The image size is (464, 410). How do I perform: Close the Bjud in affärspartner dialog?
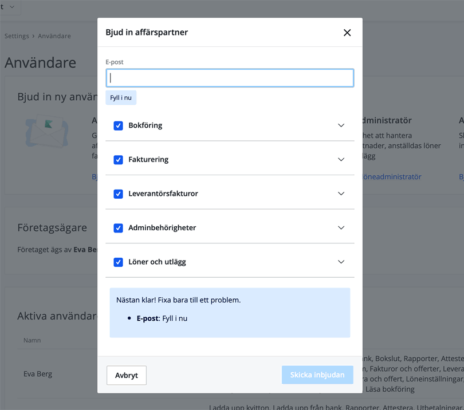(347, 33)
